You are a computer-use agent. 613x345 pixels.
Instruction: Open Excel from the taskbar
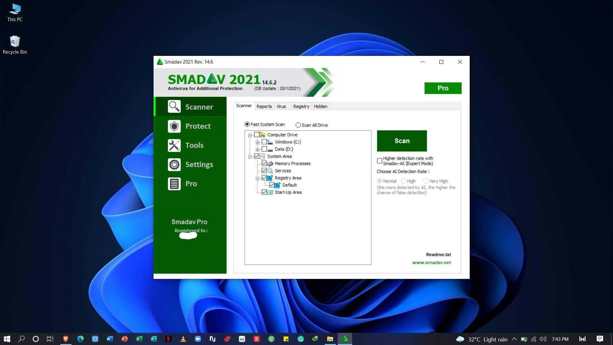139,339
